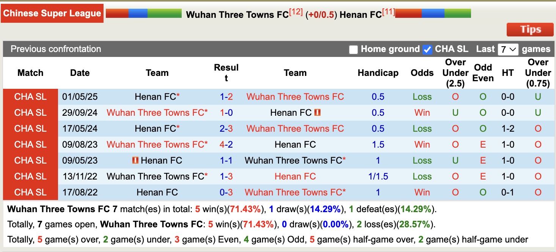Click the orange icon beside Henan FC on 09/05/23 row
This screenshot has width=556, height=252.
tap(136, 160)
